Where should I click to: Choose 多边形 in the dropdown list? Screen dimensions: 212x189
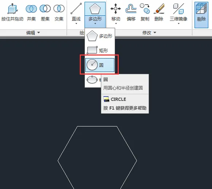[x=100, y=36]
